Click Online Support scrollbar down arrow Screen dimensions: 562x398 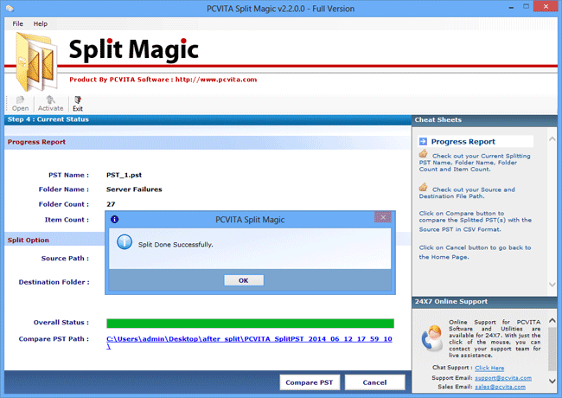click(552, 381)
